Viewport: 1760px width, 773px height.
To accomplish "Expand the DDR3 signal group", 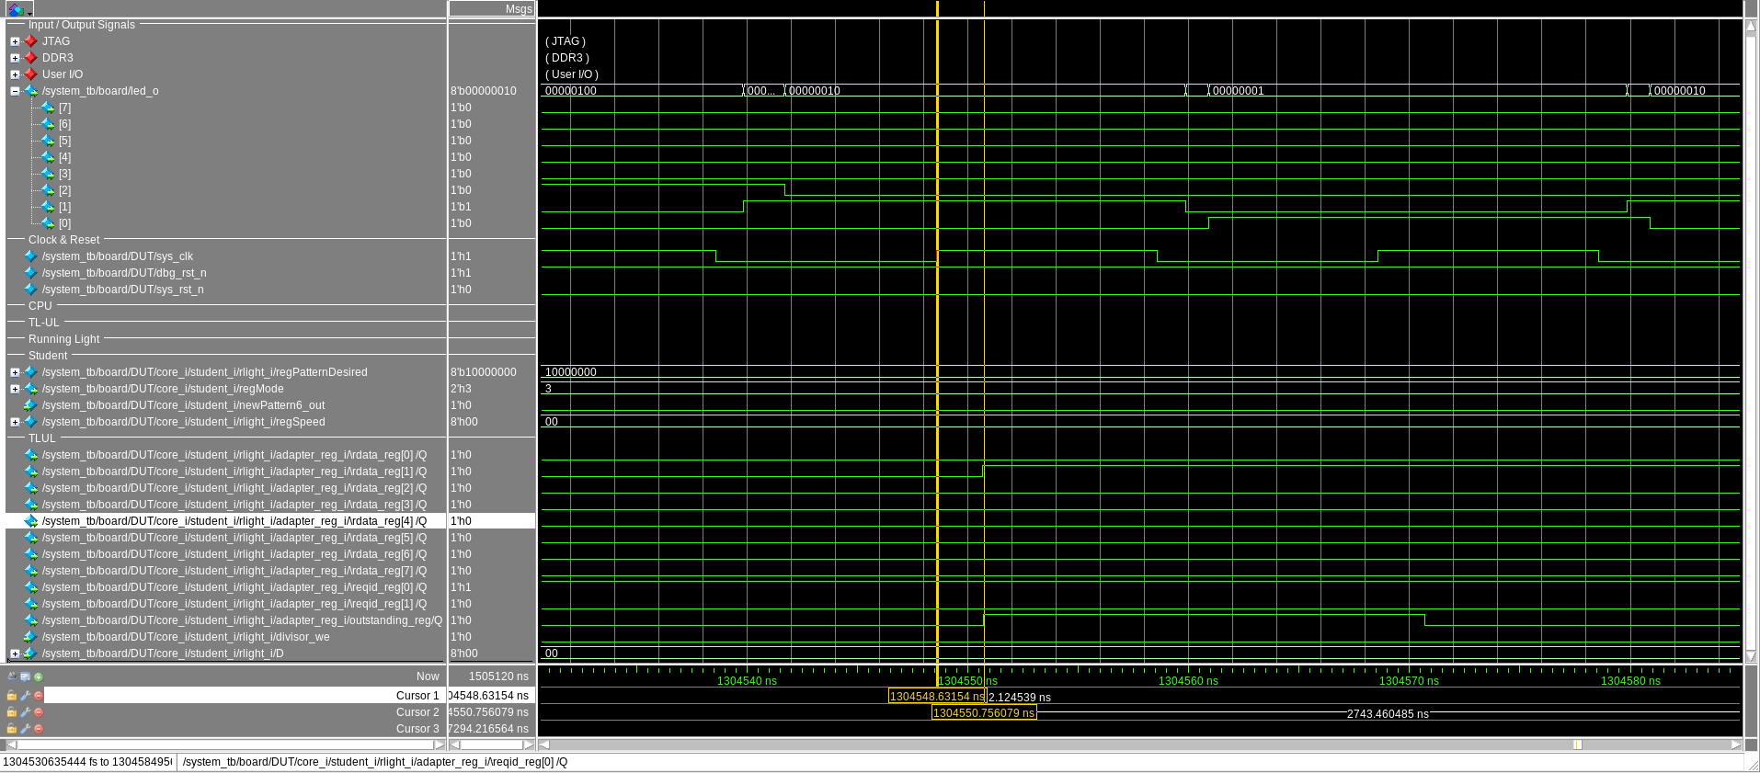I will click(15, 58).
